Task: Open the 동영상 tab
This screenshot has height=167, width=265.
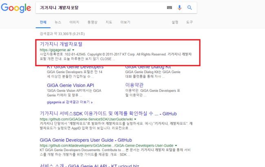Action: click(x=92, y=22)
